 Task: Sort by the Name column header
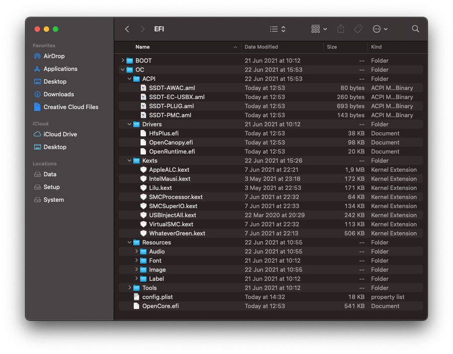[142, 47]
